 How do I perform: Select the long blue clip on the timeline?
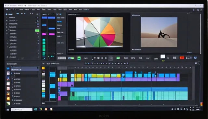(129, 89)
